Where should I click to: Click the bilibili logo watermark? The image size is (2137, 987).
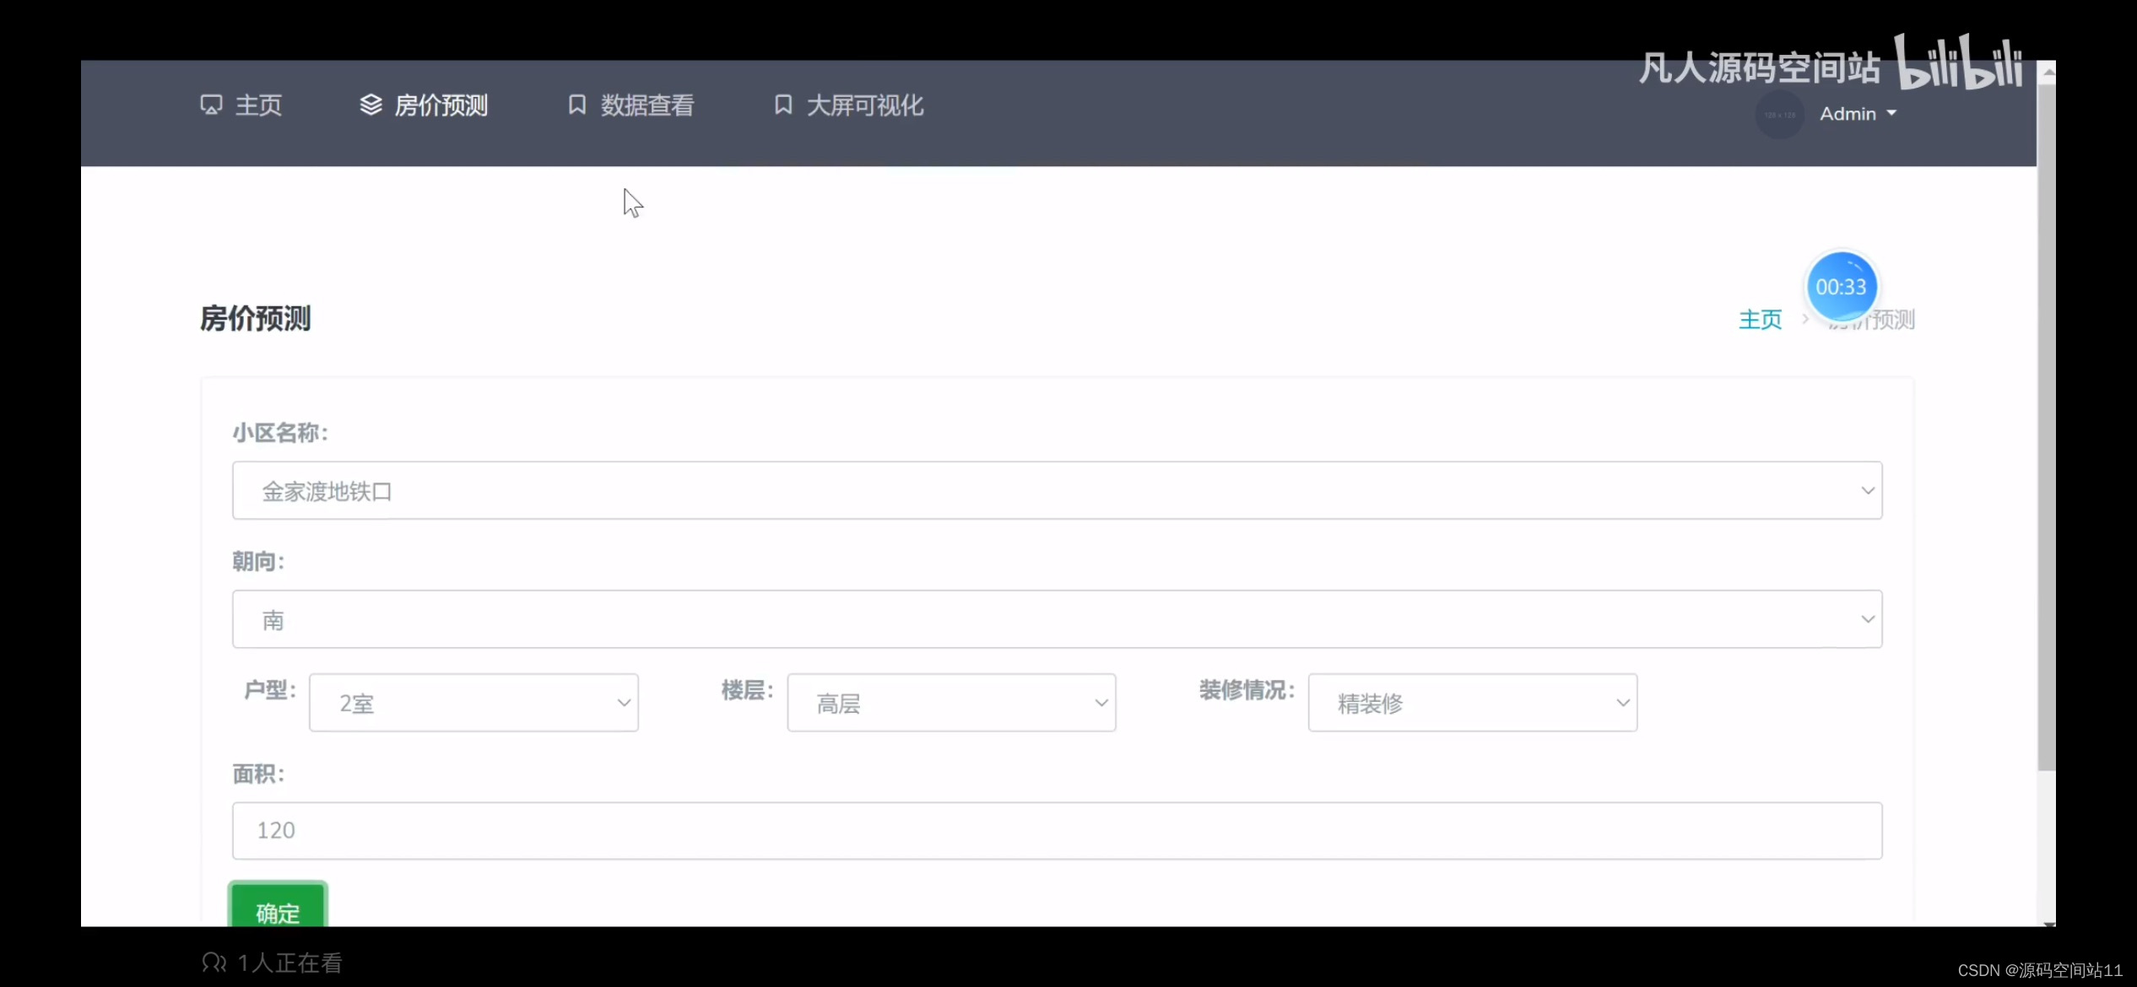coord(1958,62)
